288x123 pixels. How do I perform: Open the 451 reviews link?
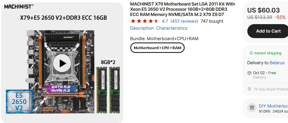pos(184,21)
